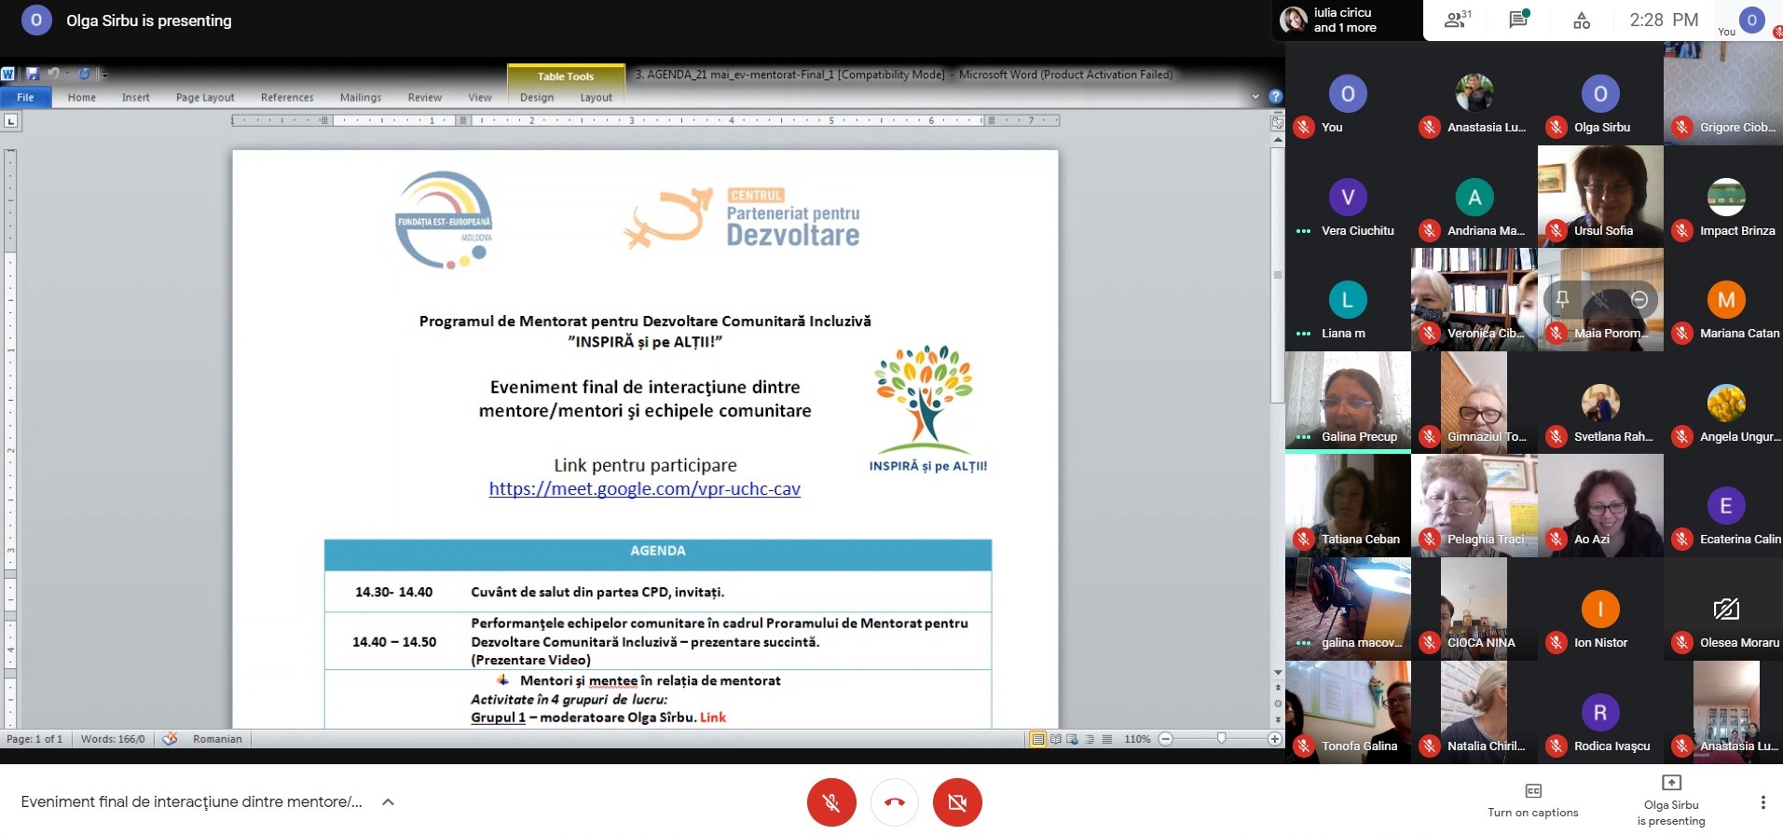Screen dimensions: 1783x835
Task: Open the Table Tools Design tab
Action: (537, 97)
